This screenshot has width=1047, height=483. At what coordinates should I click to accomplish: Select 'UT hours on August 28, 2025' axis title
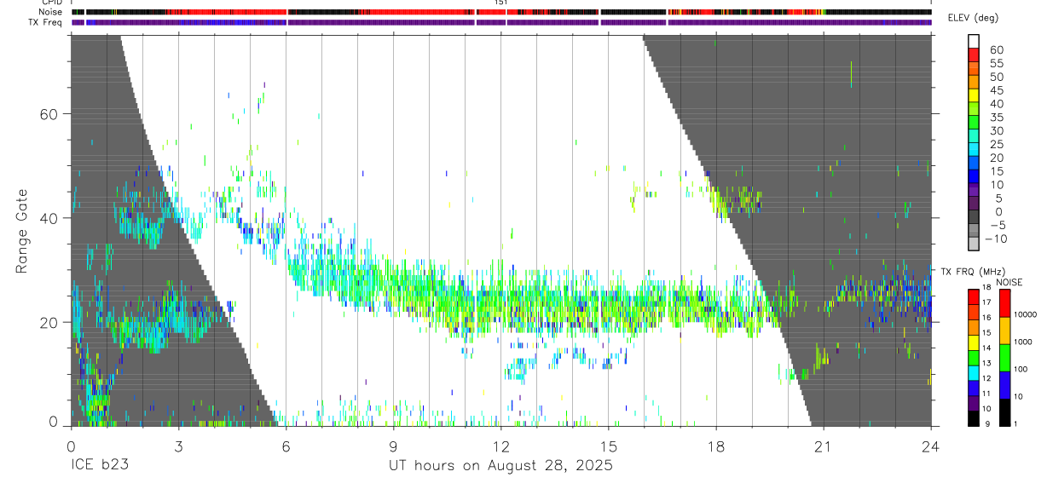tap(500, 466)
